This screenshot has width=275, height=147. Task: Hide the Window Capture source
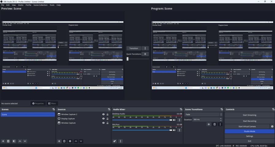pos(104,123)
